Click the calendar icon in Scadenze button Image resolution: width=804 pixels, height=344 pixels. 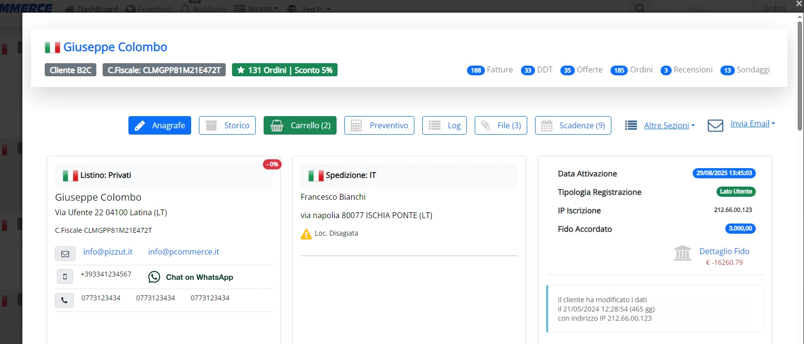547,126
